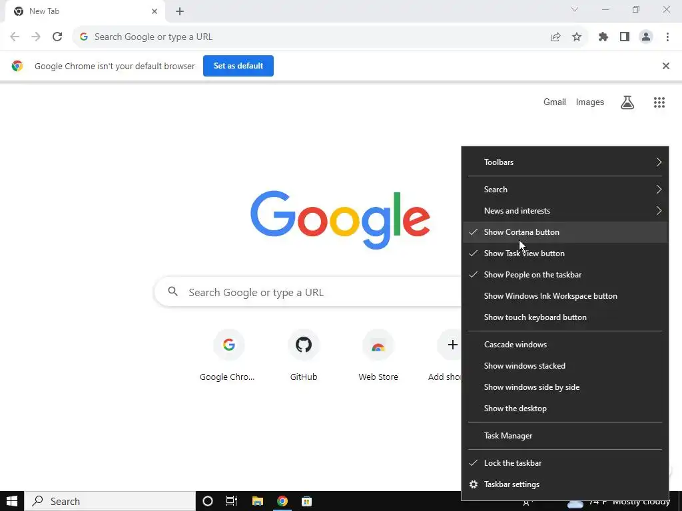Open the Gmail link
The width and height of the screenshot is (682, 511).
point(555,102)
